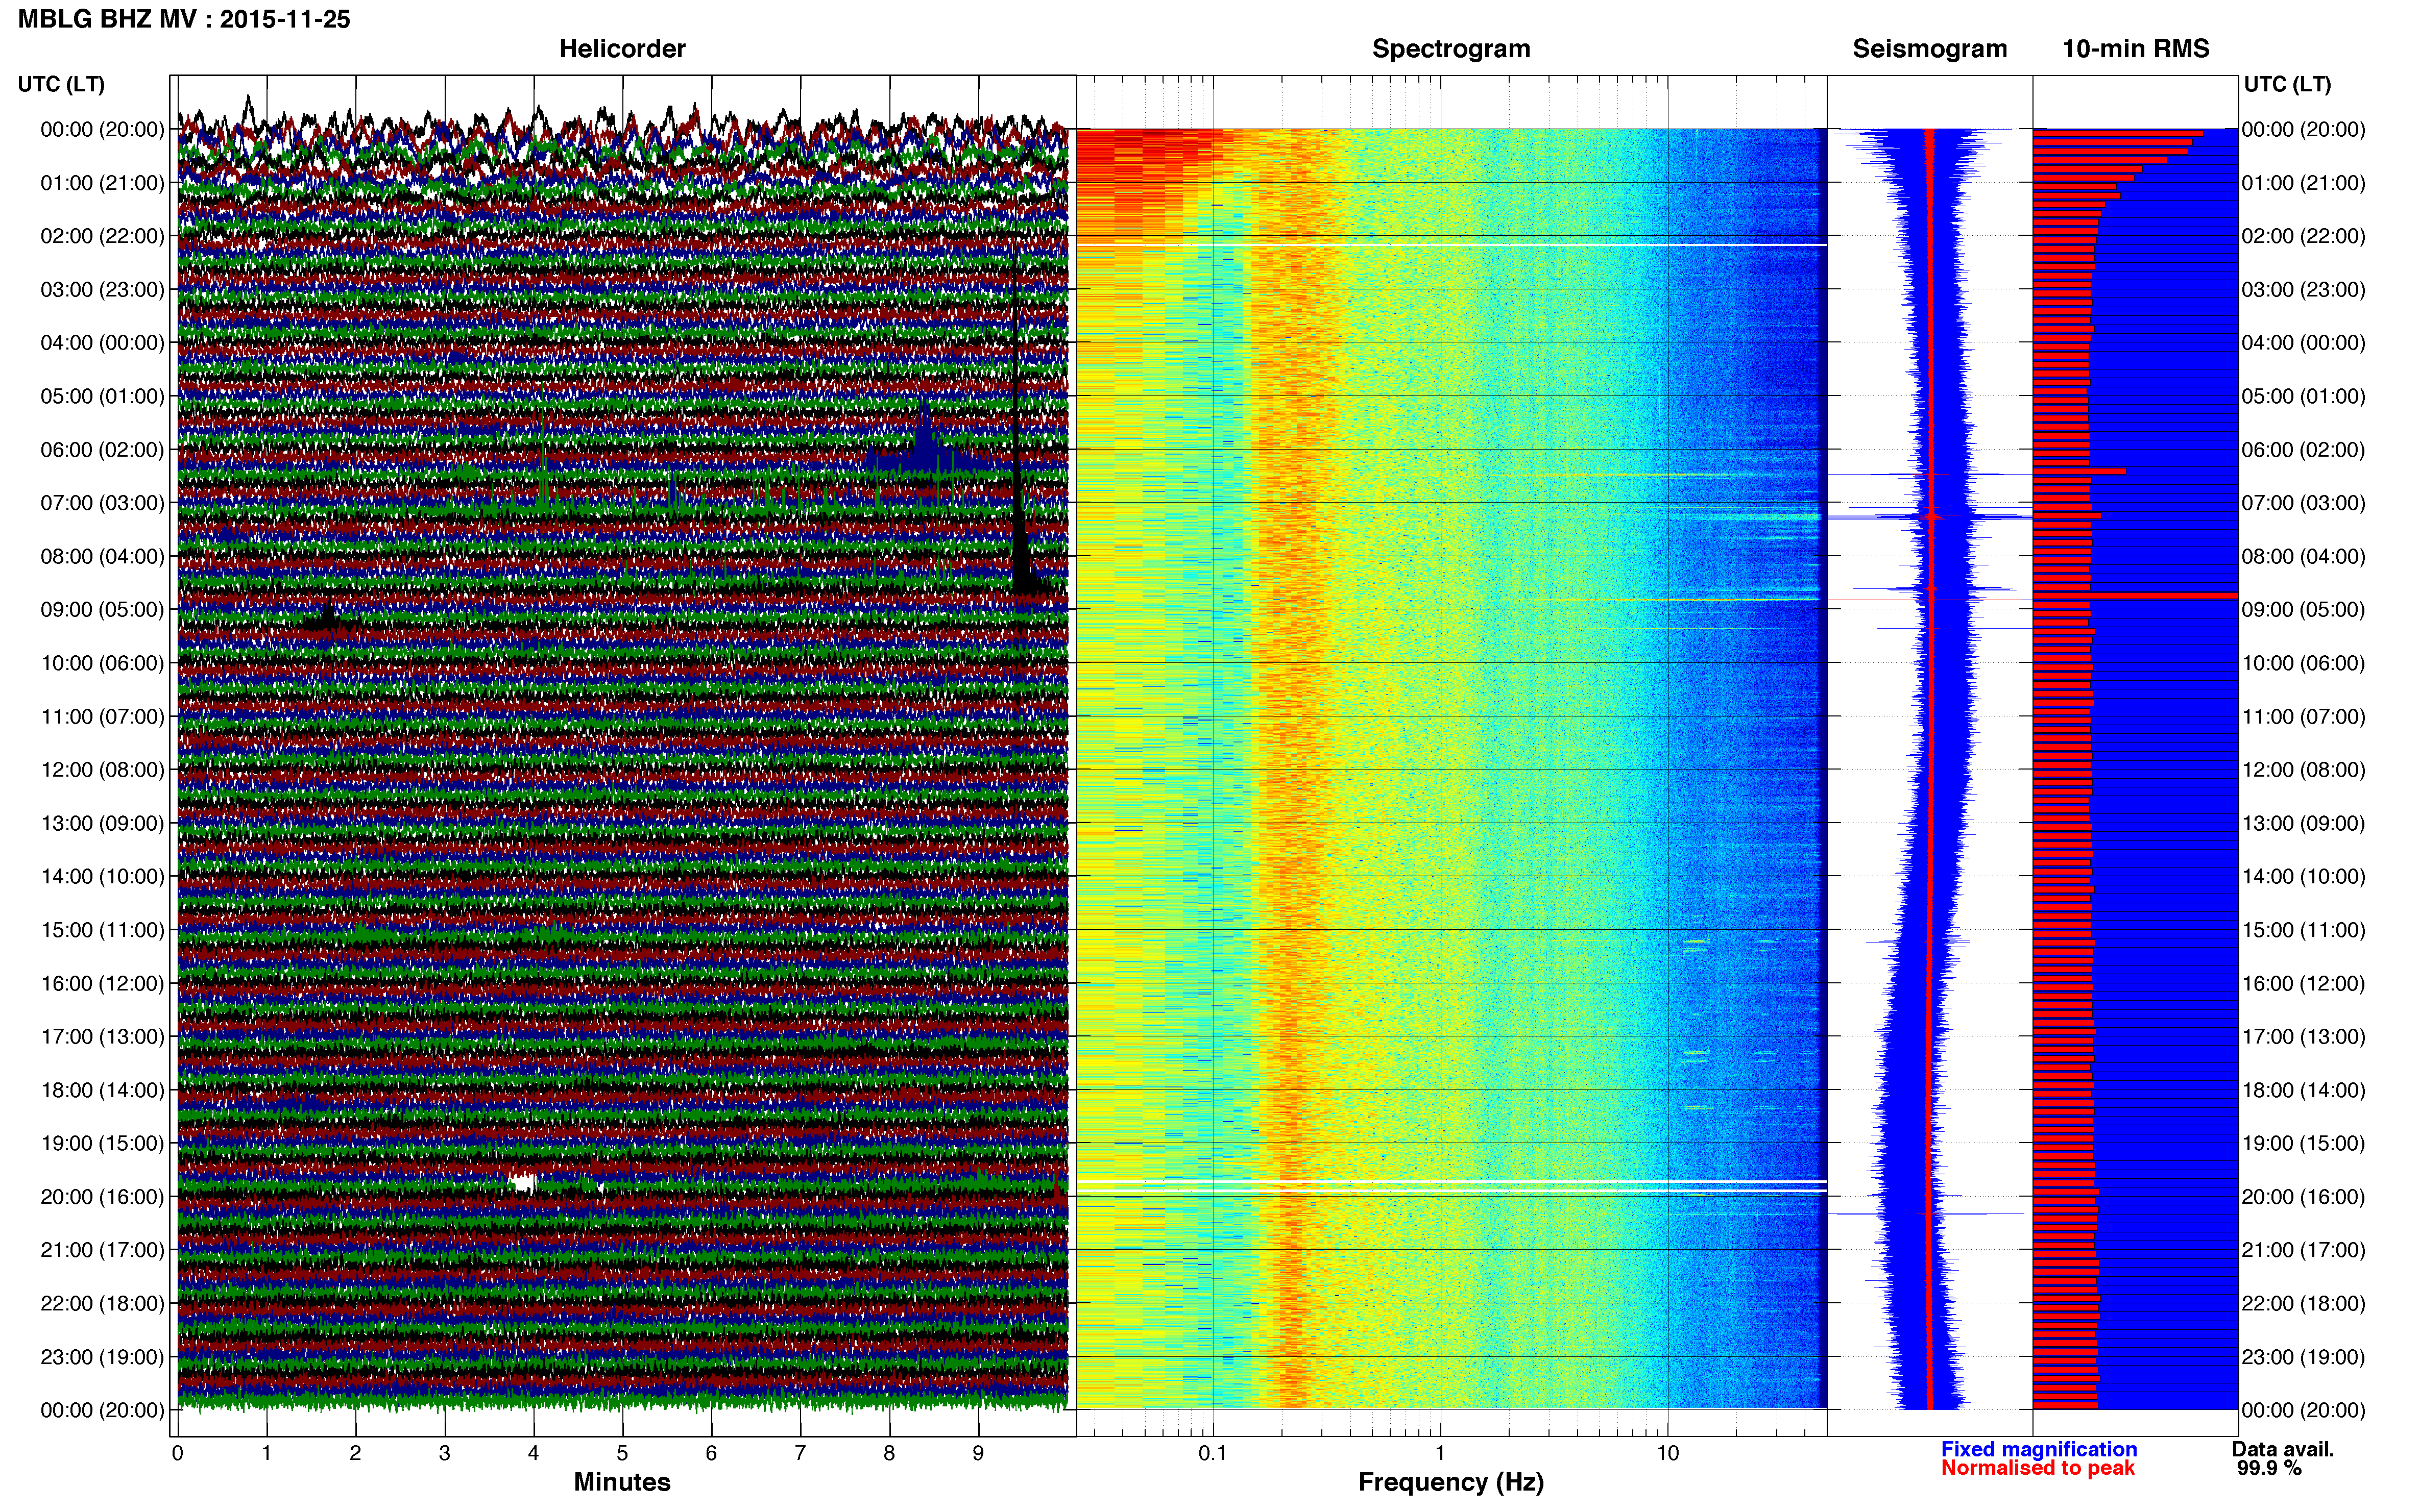2420x1512 pixels.
Task: Click left-axis time label "18:00 (14:00)"
Action: [x=102, y=1090]
